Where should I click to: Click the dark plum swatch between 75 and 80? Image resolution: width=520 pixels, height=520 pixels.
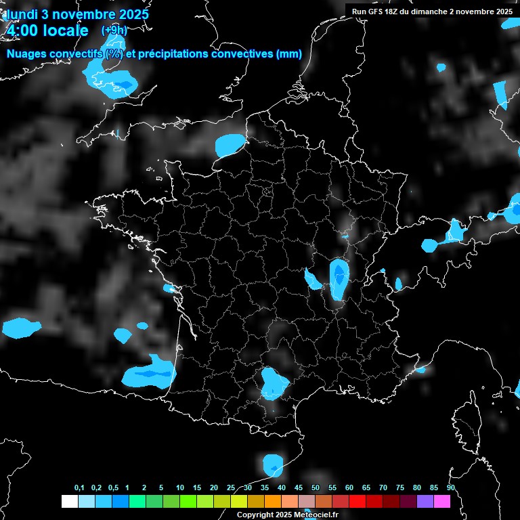[408, 501]
